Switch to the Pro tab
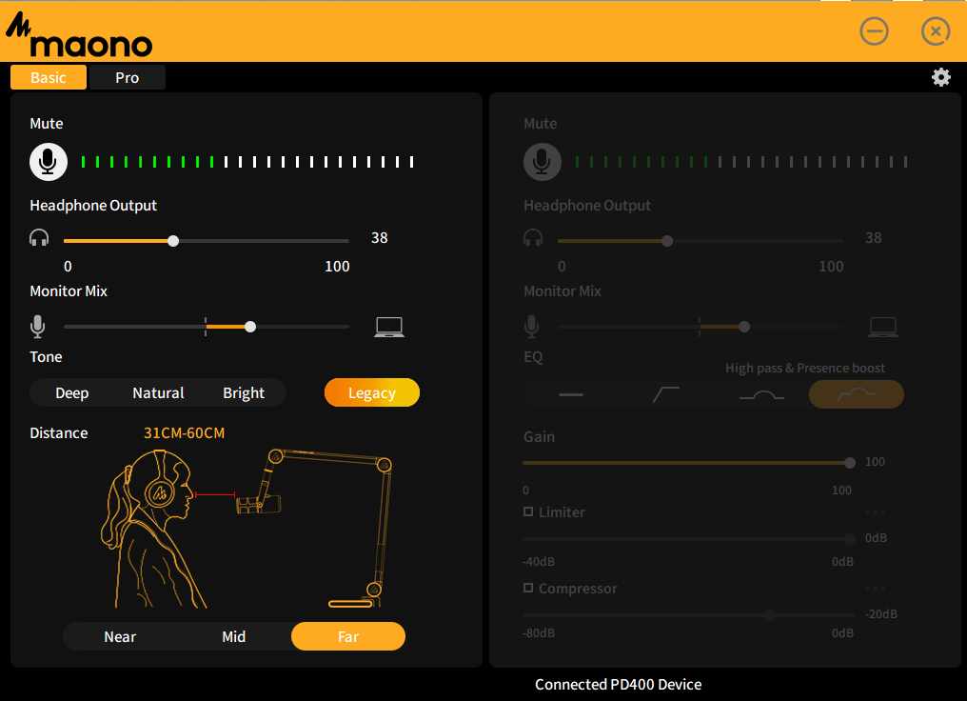 point(127,77)
